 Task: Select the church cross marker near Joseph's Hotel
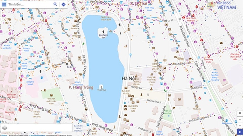(x=40, y=71)
